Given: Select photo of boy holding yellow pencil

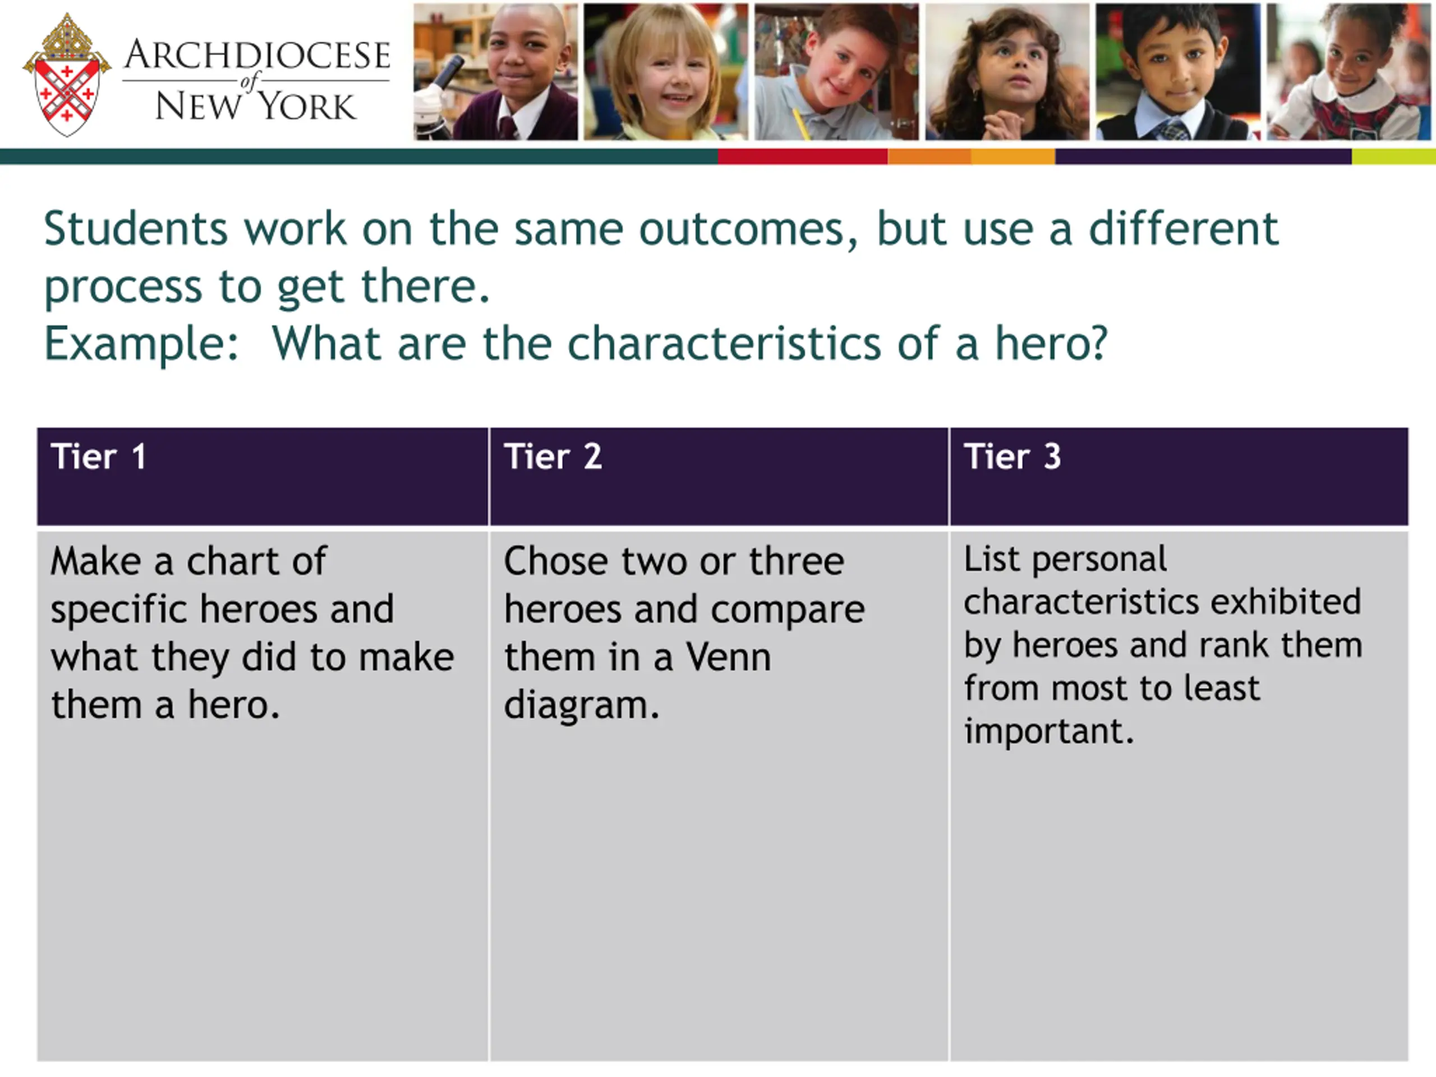Looking at the screenshot, I should point(836,71).
